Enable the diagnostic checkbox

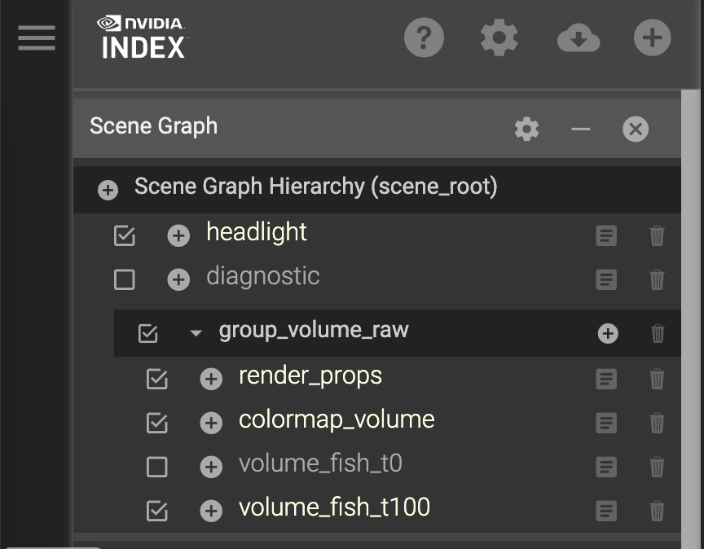click(x=125, y=280)
